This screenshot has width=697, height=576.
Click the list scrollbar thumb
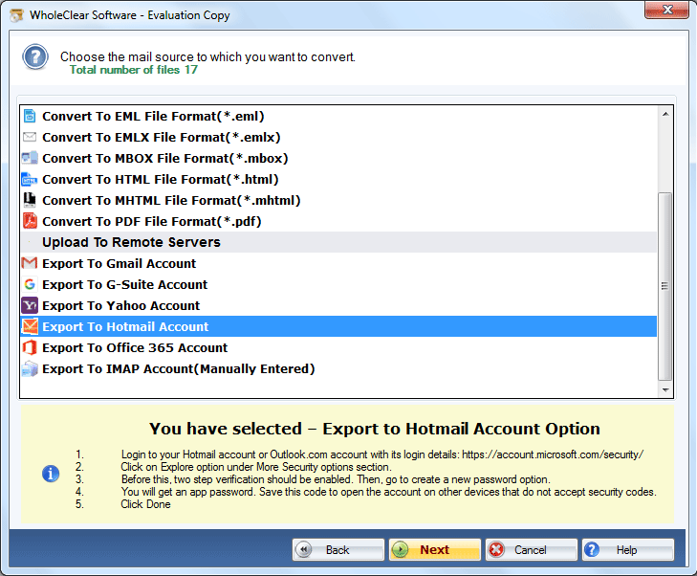pyautogui.click(x=665, y=286)
